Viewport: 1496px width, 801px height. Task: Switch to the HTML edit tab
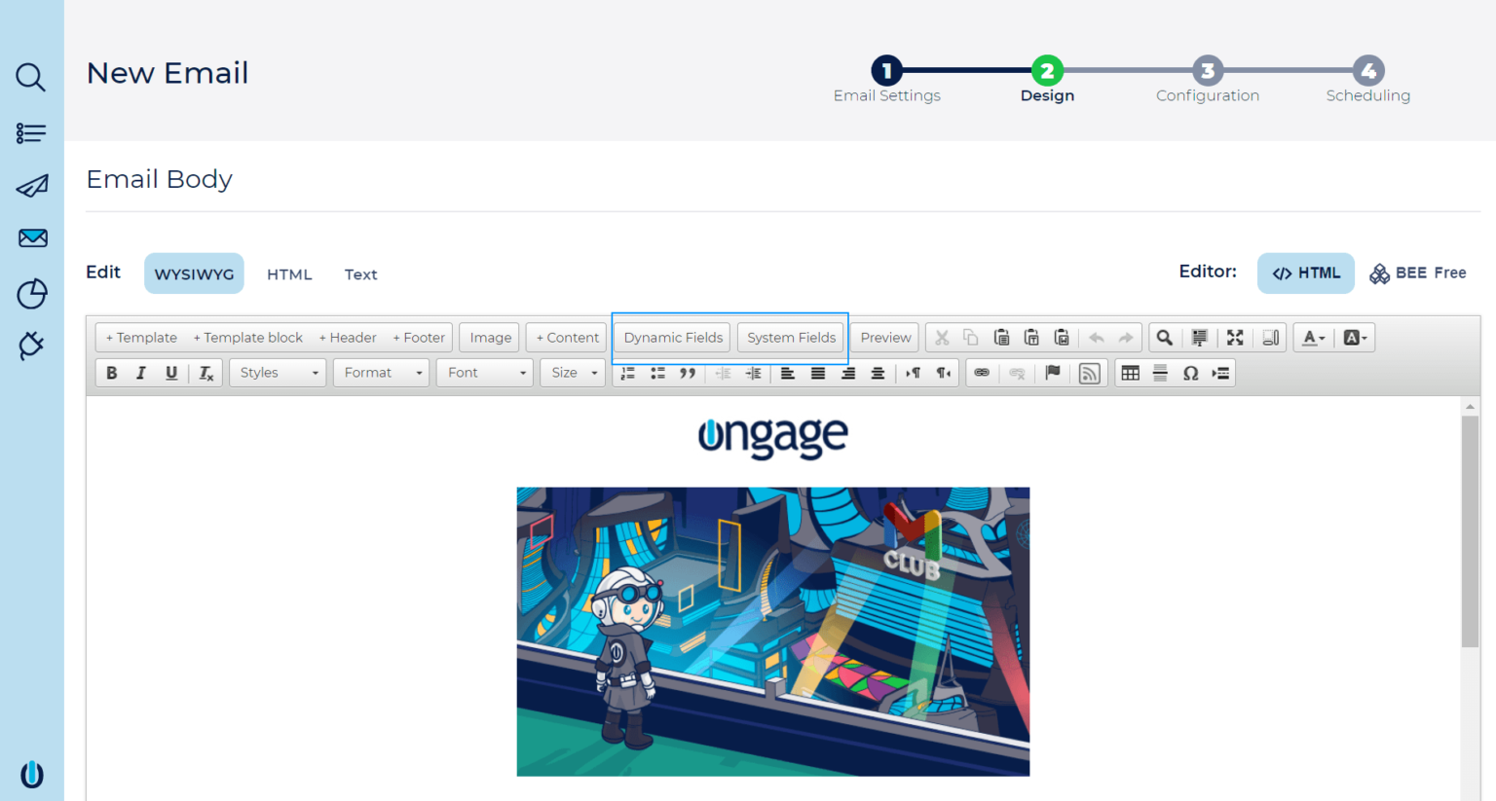pyautogui.click(x=289, y=273)
